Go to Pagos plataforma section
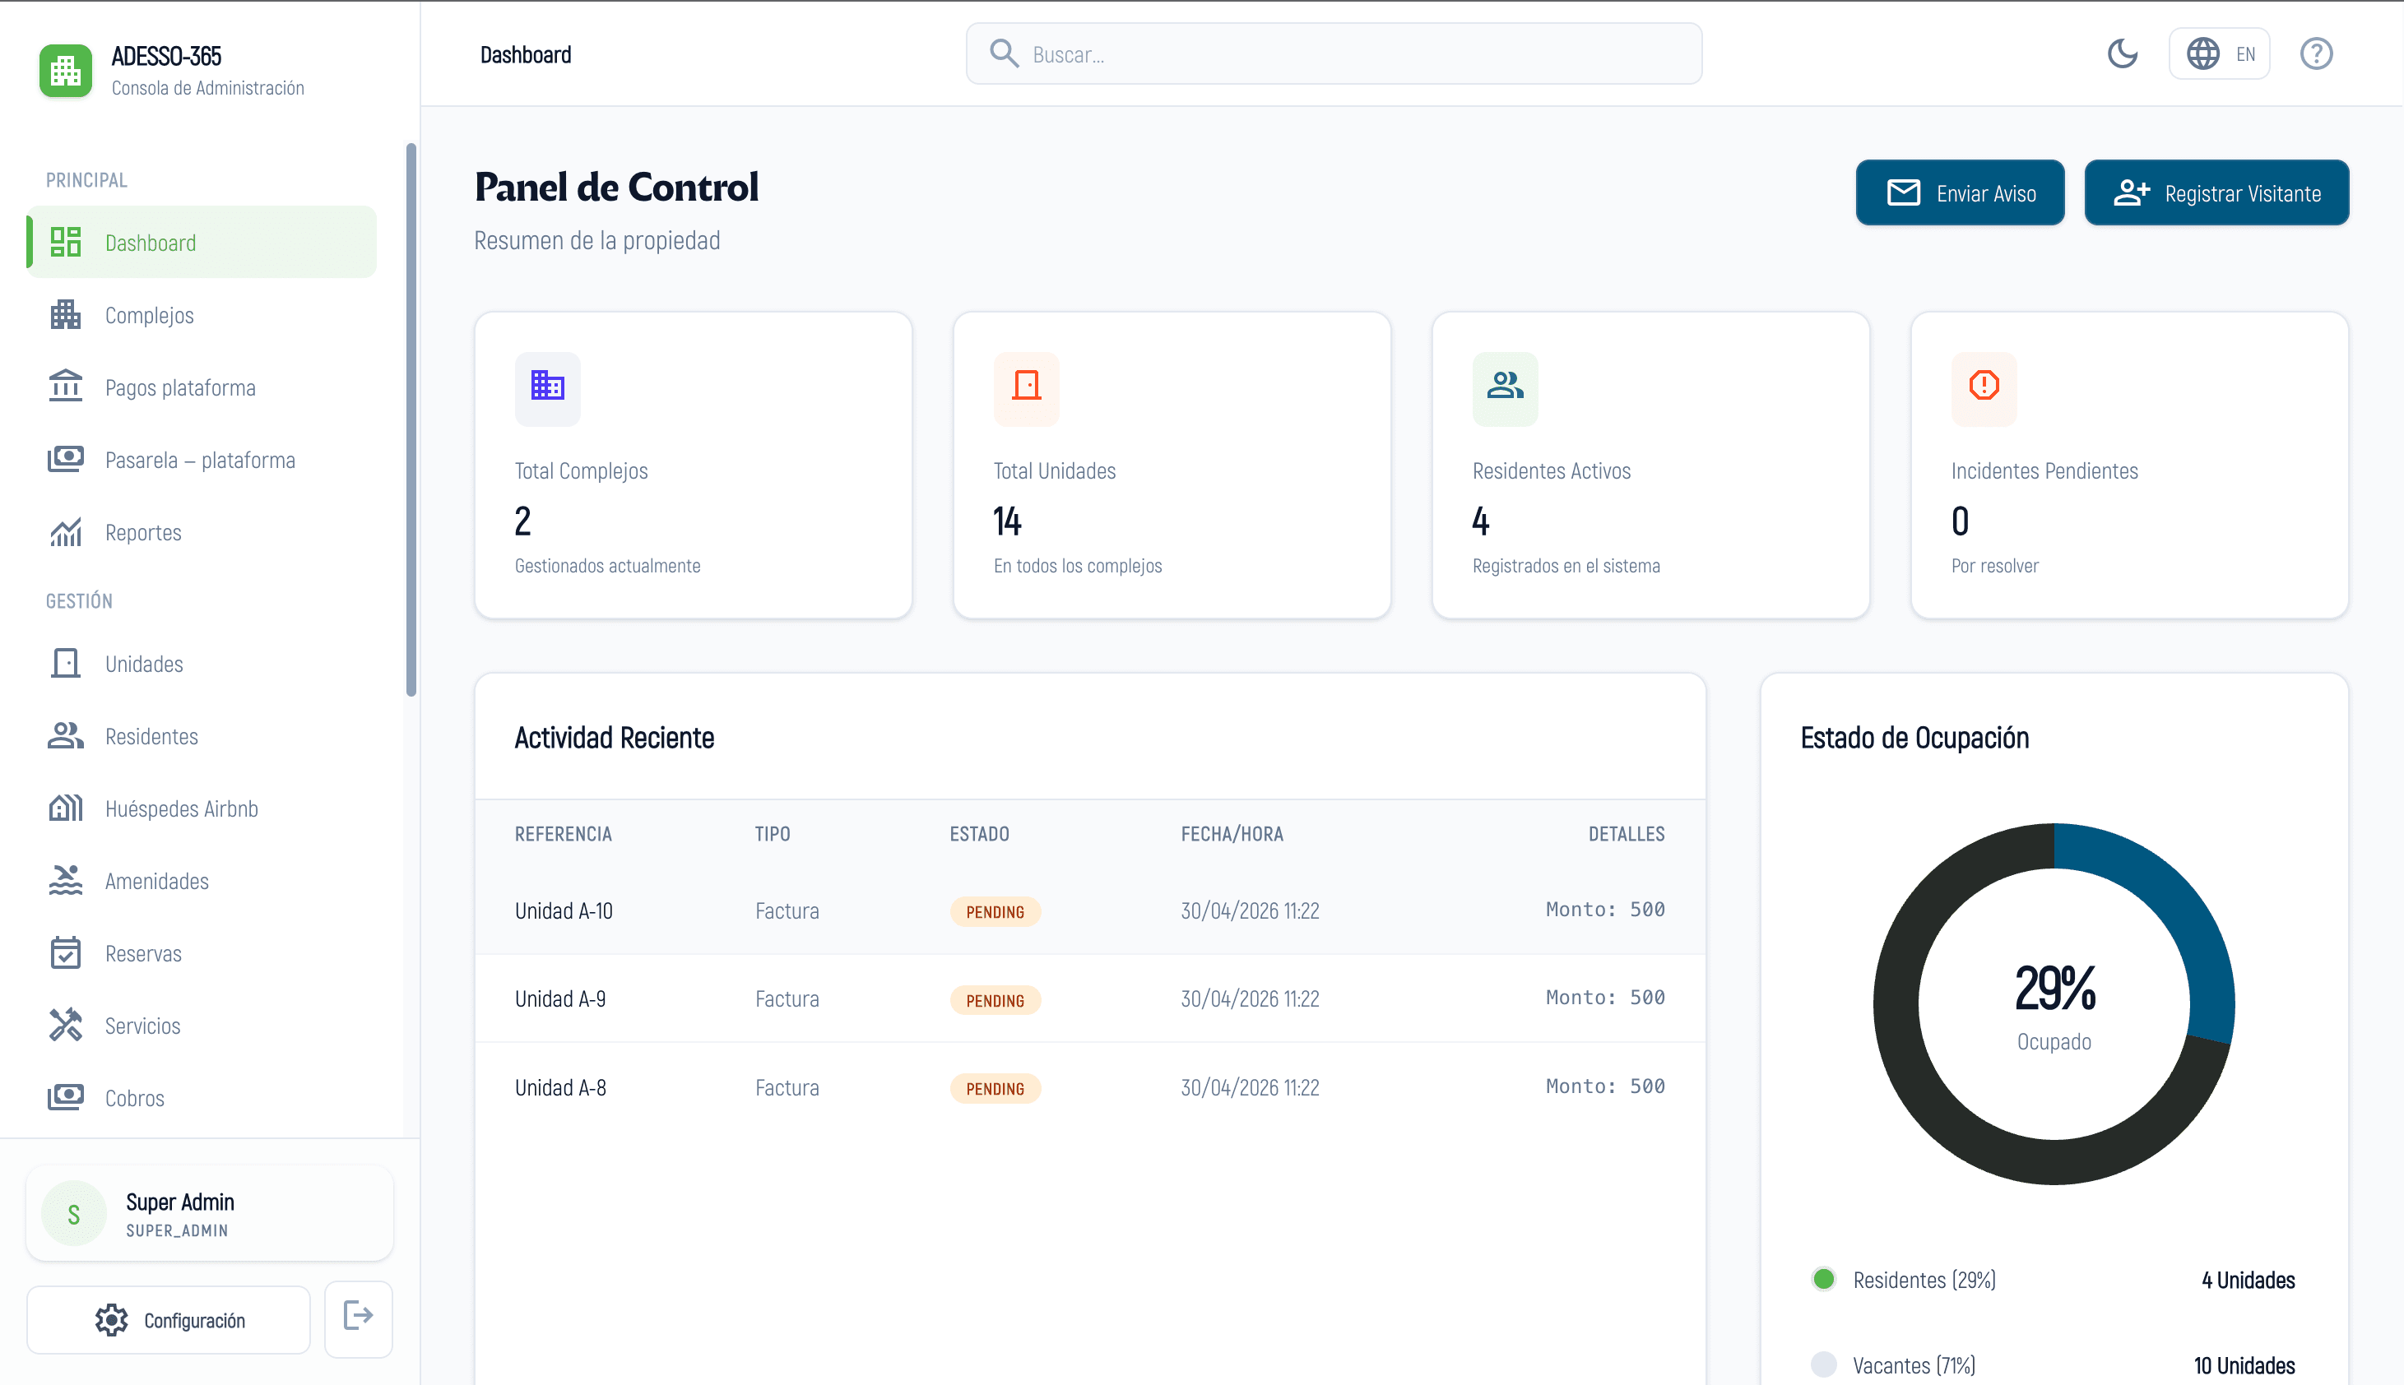Image resolution: width=2404 pixels, height=1385 pixels. tap(202, 387)
